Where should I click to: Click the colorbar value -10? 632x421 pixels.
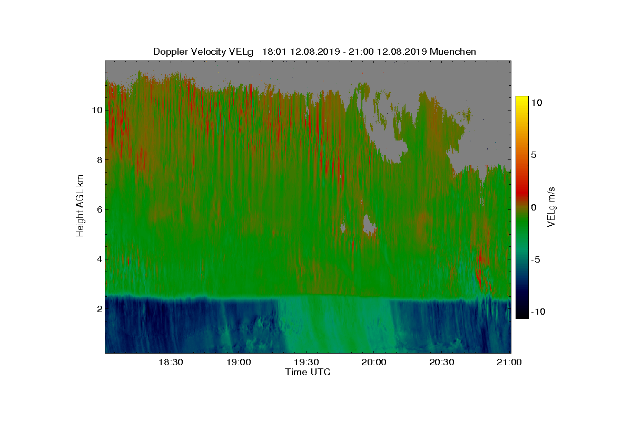538,312
